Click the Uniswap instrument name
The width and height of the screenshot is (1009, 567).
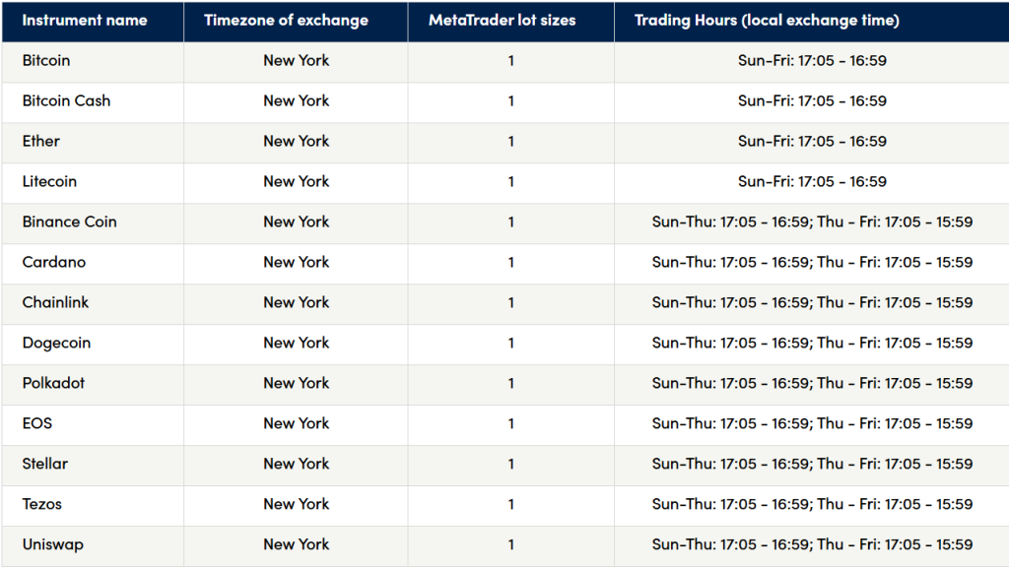[x=53, y=545]
